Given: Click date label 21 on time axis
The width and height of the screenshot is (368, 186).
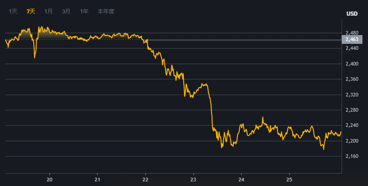Looking at the screenshot, I should (97, 180).
